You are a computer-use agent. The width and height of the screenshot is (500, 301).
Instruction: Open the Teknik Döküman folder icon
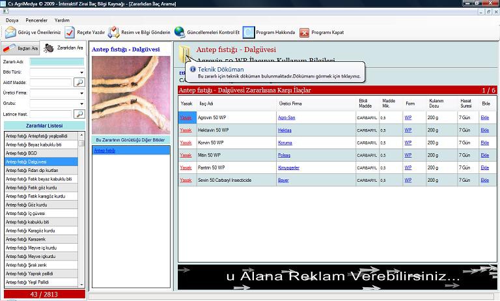184,53
